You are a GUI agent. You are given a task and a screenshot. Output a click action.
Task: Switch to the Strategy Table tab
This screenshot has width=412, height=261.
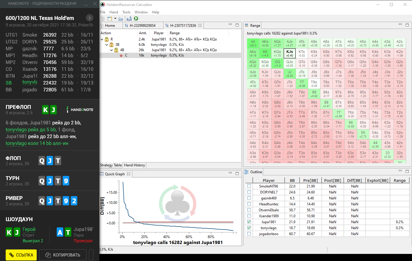pos(111,165)
